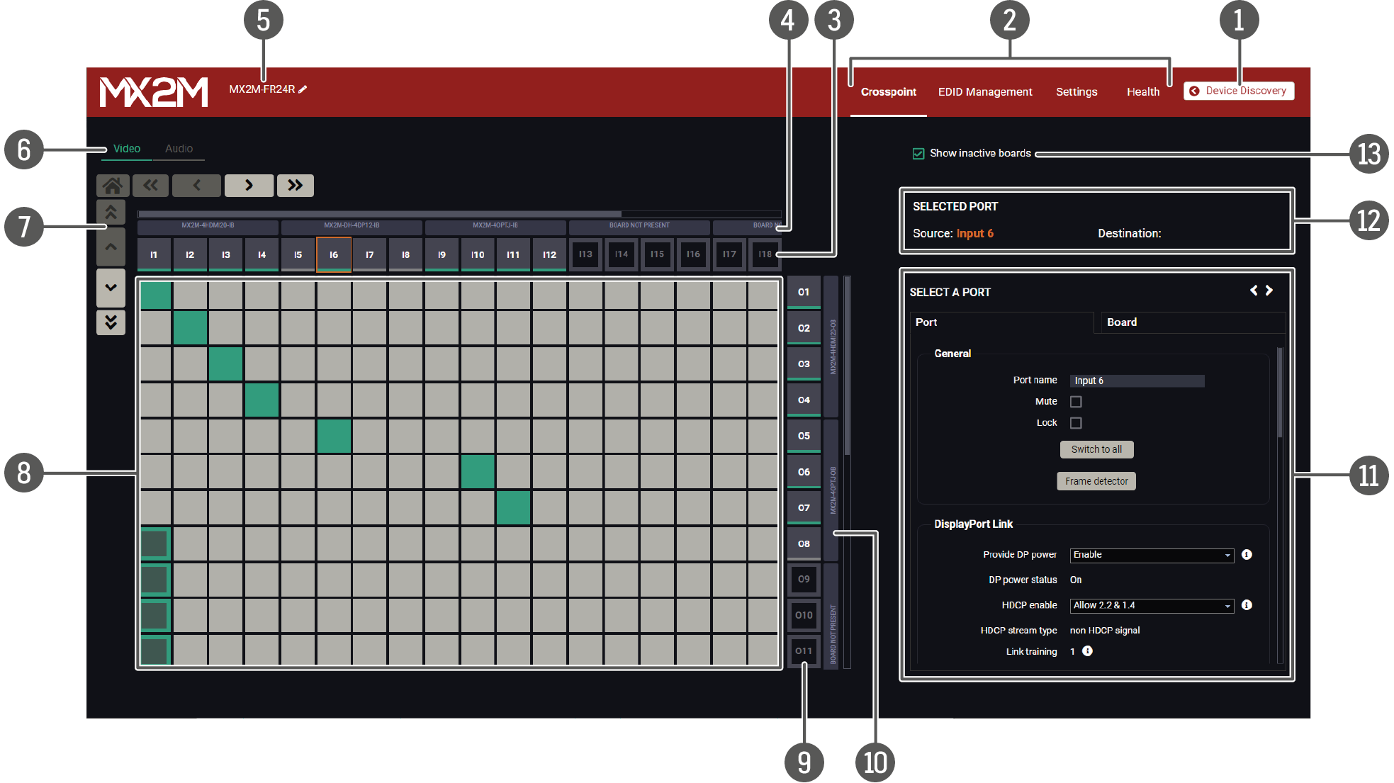1394x783 pixels.
Task: Show info for HDCP enable
Action: coord(1247,605)
